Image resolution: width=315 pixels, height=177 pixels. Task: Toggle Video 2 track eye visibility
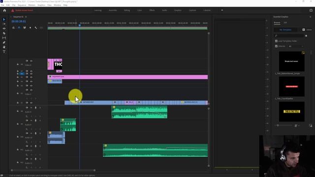pos(31,90)
